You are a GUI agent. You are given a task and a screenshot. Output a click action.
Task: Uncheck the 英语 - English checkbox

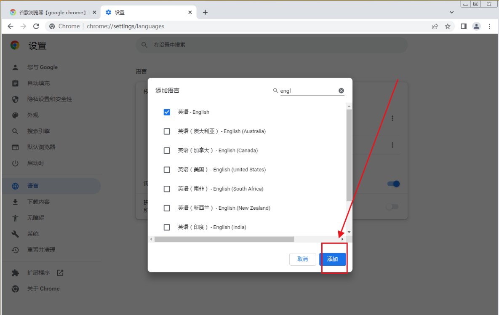[167, 112]
